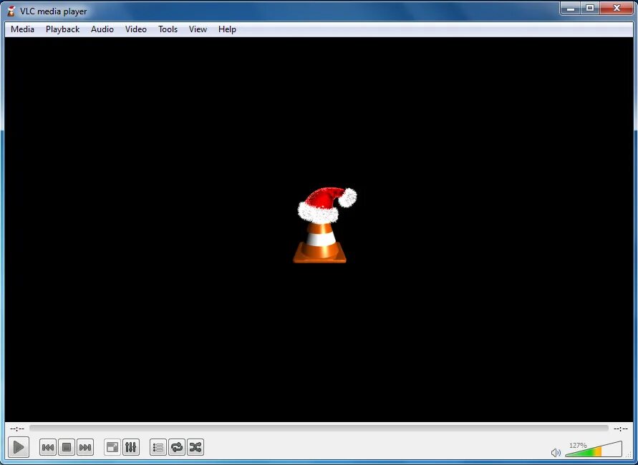Click the VLC cone with Santa hat
638x465 pixels.
[x=324, y=225]
